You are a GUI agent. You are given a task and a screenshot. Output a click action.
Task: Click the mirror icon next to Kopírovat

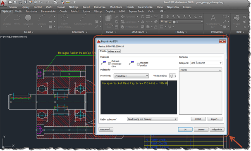coord(143,22)
